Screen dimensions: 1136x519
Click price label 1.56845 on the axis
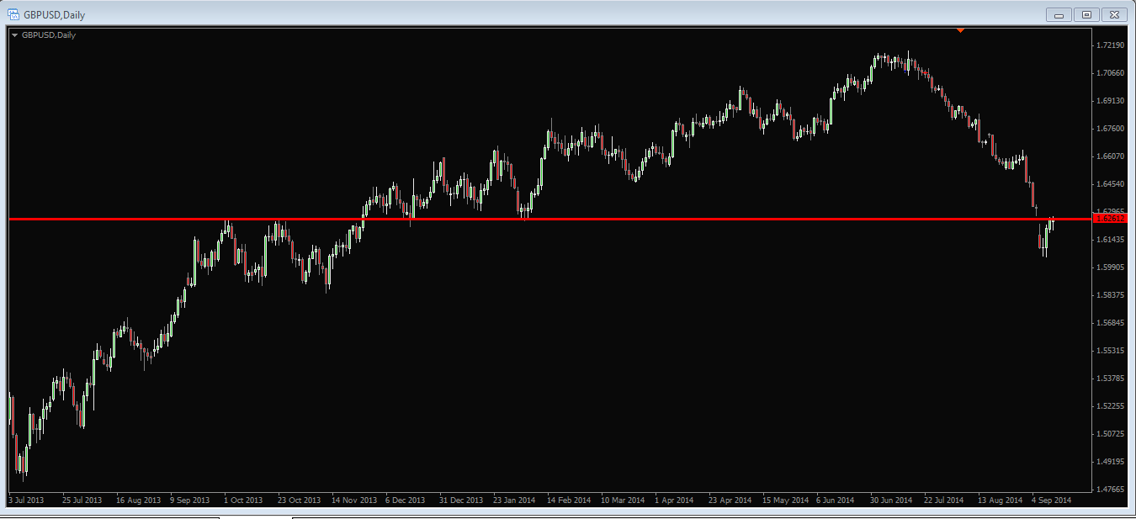(x=1111, y=323)
